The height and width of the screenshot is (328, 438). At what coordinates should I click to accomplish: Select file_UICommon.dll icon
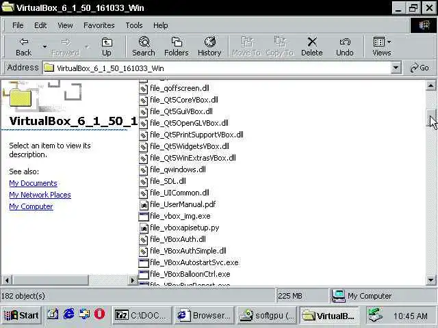143,193
